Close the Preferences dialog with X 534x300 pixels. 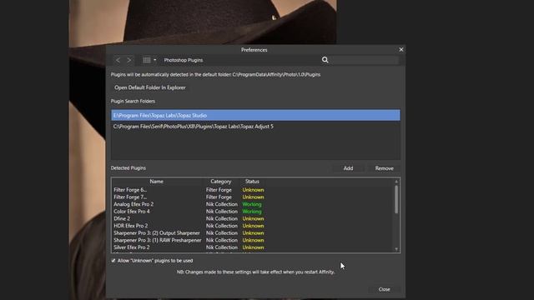[401, 50]
